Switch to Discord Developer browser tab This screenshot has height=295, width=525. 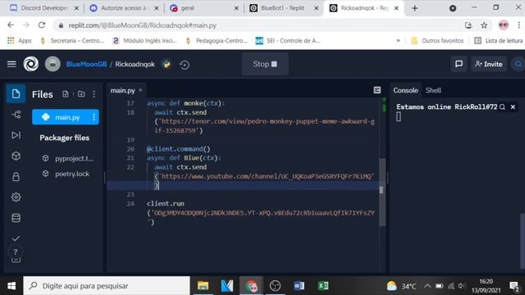point(43,8)
